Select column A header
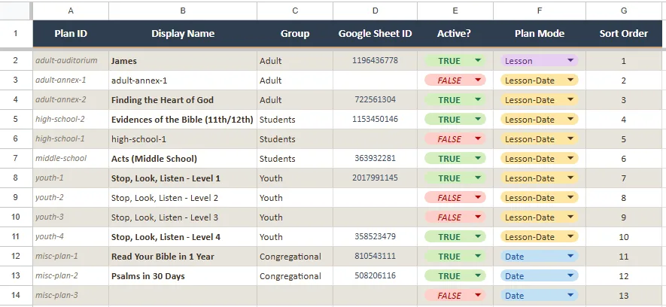 point(71,11)
